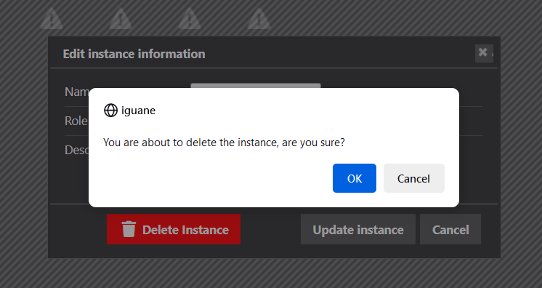Click the second warning triangle icon
This screenshot has height=288, width=542.
[x=121, y=19]
